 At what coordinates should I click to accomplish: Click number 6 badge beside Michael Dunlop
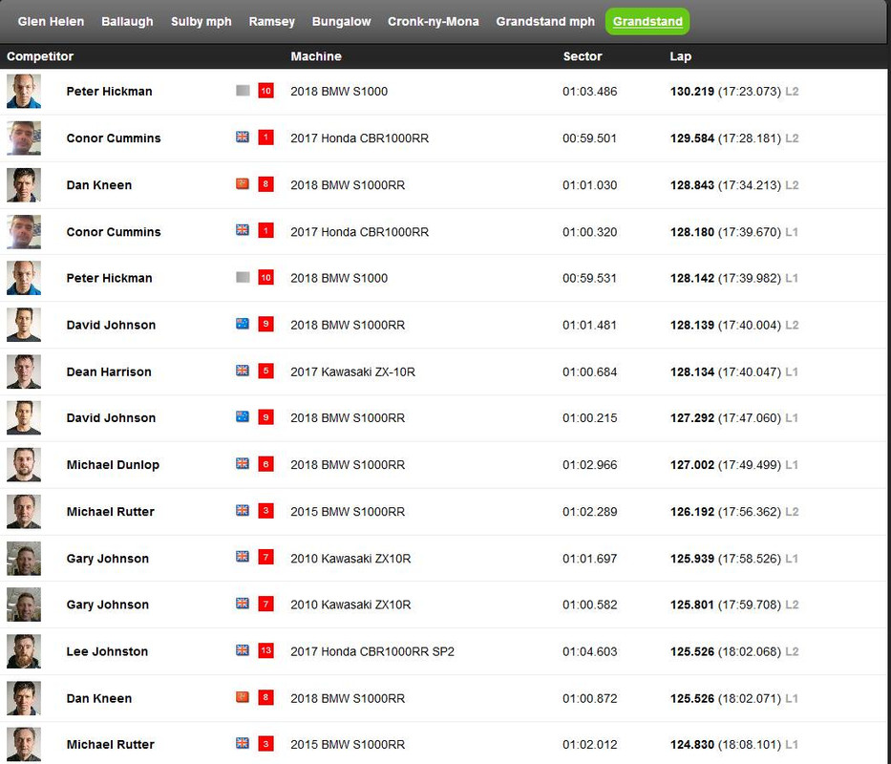[265, 464]
